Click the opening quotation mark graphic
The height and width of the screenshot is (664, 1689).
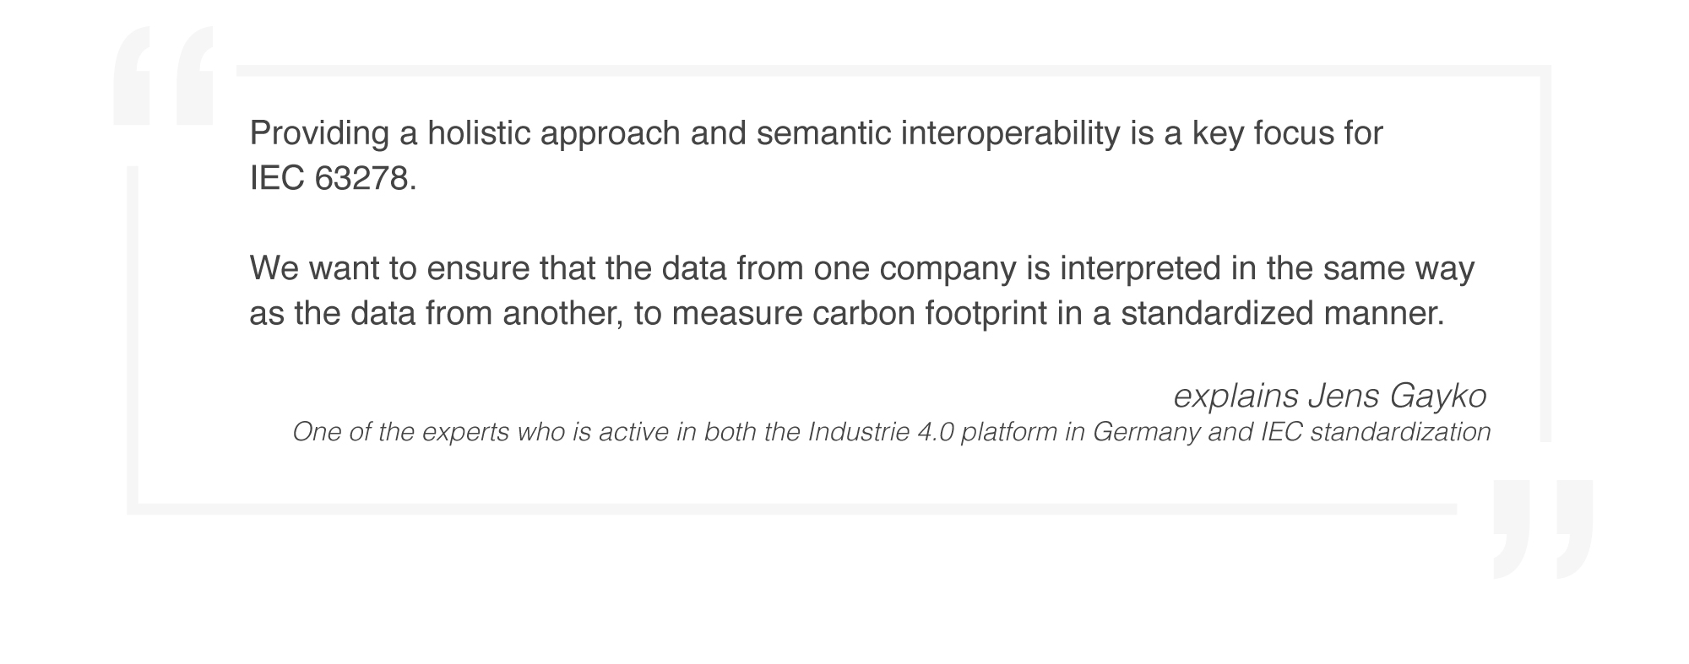point(164,76)
